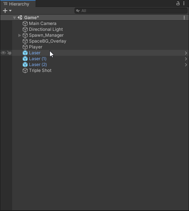Click the Spawn_Manager cube icon

pyautogui.click(x=25, y=35)
